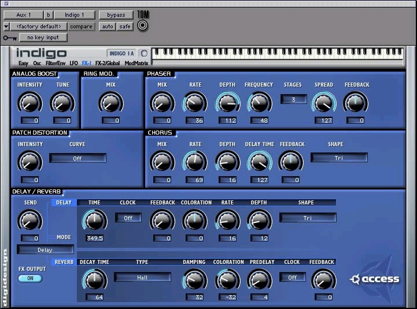The width and height of the screenshot is (417, 309).
Task: Switch to the ModMatrix tab
Action: (x=136, y=63)
